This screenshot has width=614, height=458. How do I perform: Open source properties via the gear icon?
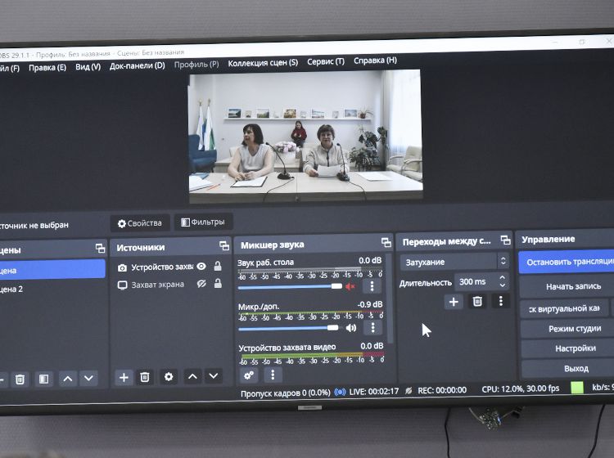pyautogui.click(x=169, y=377)
